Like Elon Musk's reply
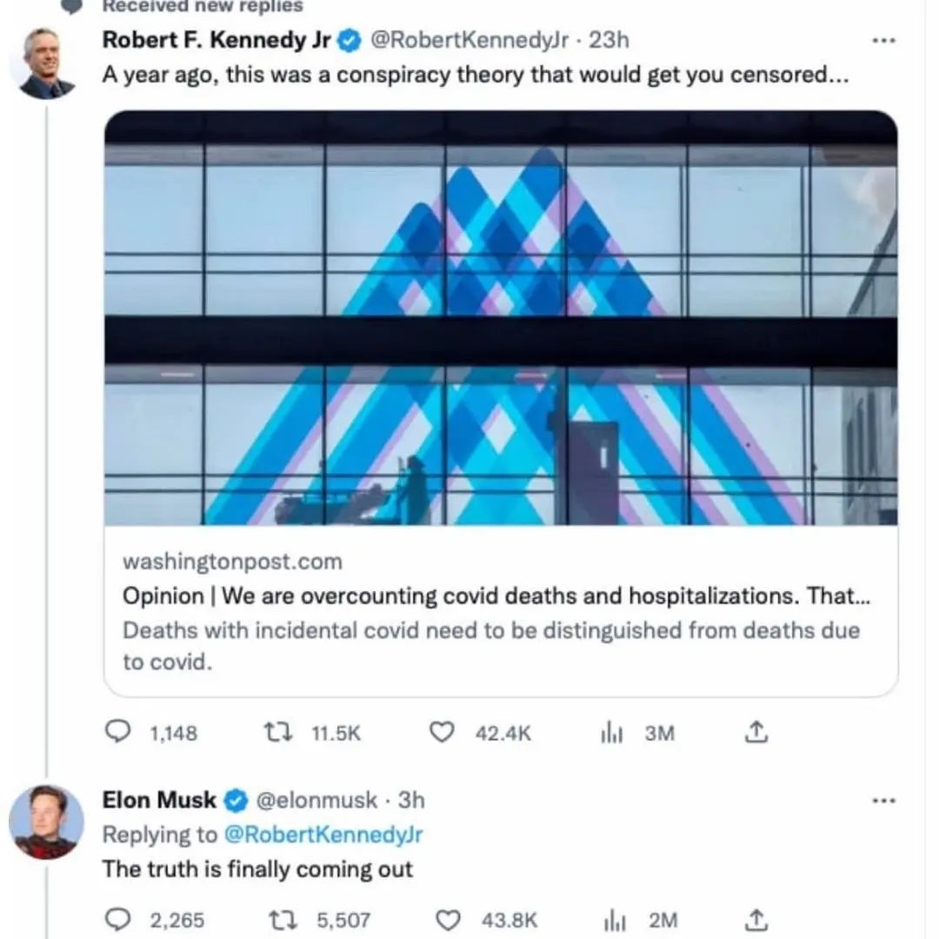939x939 pixels. tap(447, 919)
